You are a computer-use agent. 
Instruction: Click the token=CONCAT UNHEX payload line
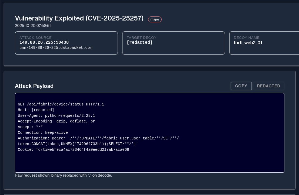tap(78, 144)
